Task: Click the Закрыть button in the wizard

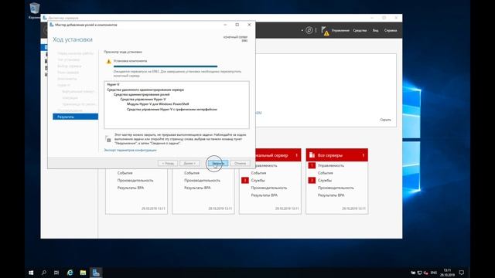Action: (x=218, y=163)
